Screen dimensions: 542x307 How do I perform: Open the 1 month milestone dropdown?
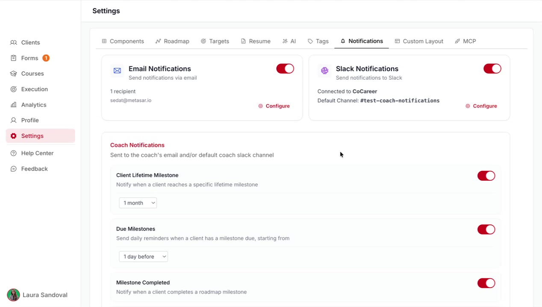pyautogui.click(x=138, y=203)
